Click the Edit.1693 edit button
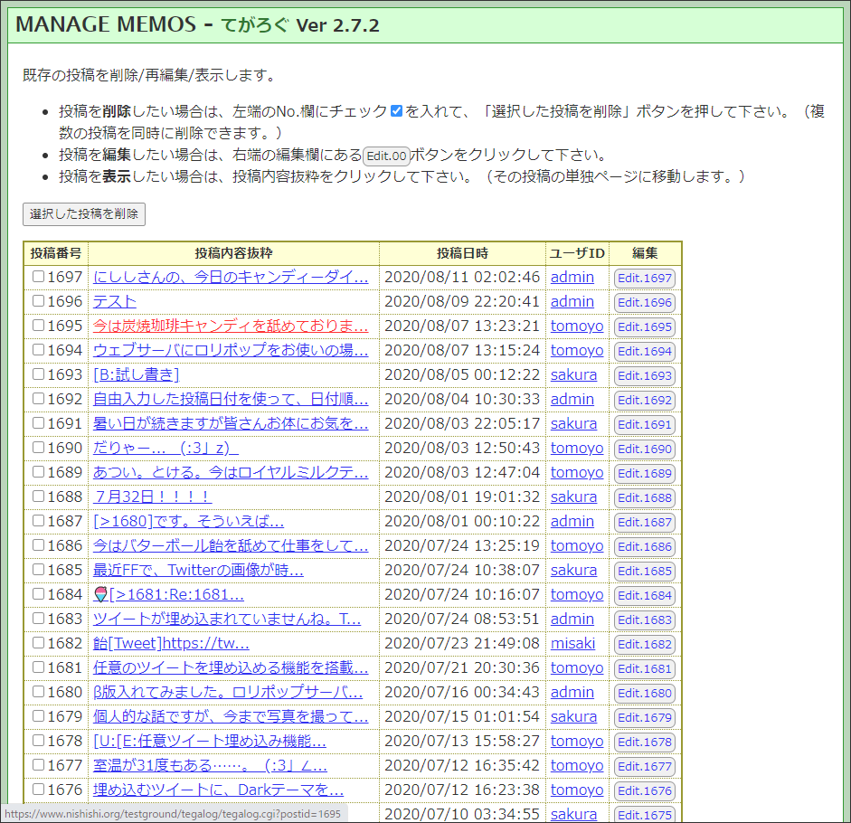Viewport: 851px width, 823px height. 645,374
